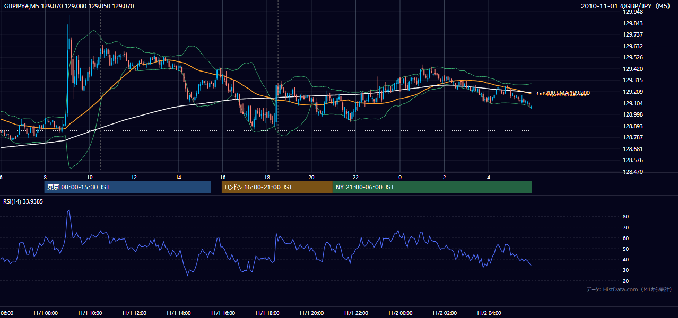Click price axis label 129.209
Viewport: 678px width, 318px height.
click(633, 92)
